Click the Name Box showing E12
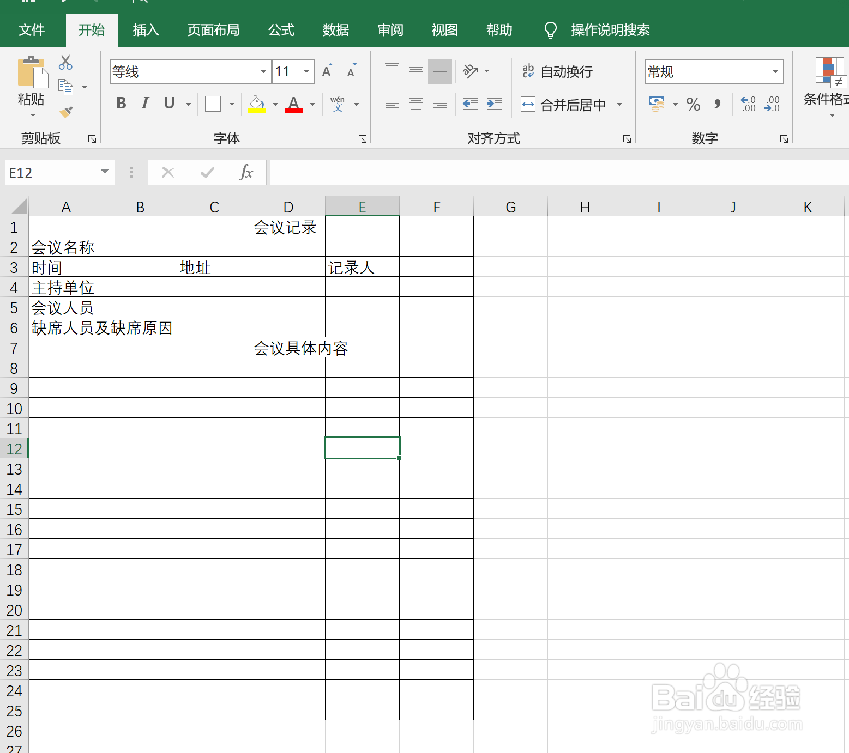 pyautogui.click(x=55, y=172)
